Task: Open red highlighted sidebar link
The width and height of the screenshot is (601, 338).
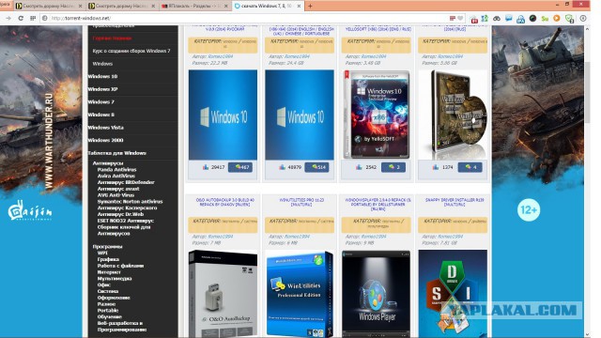Action: 113,38
